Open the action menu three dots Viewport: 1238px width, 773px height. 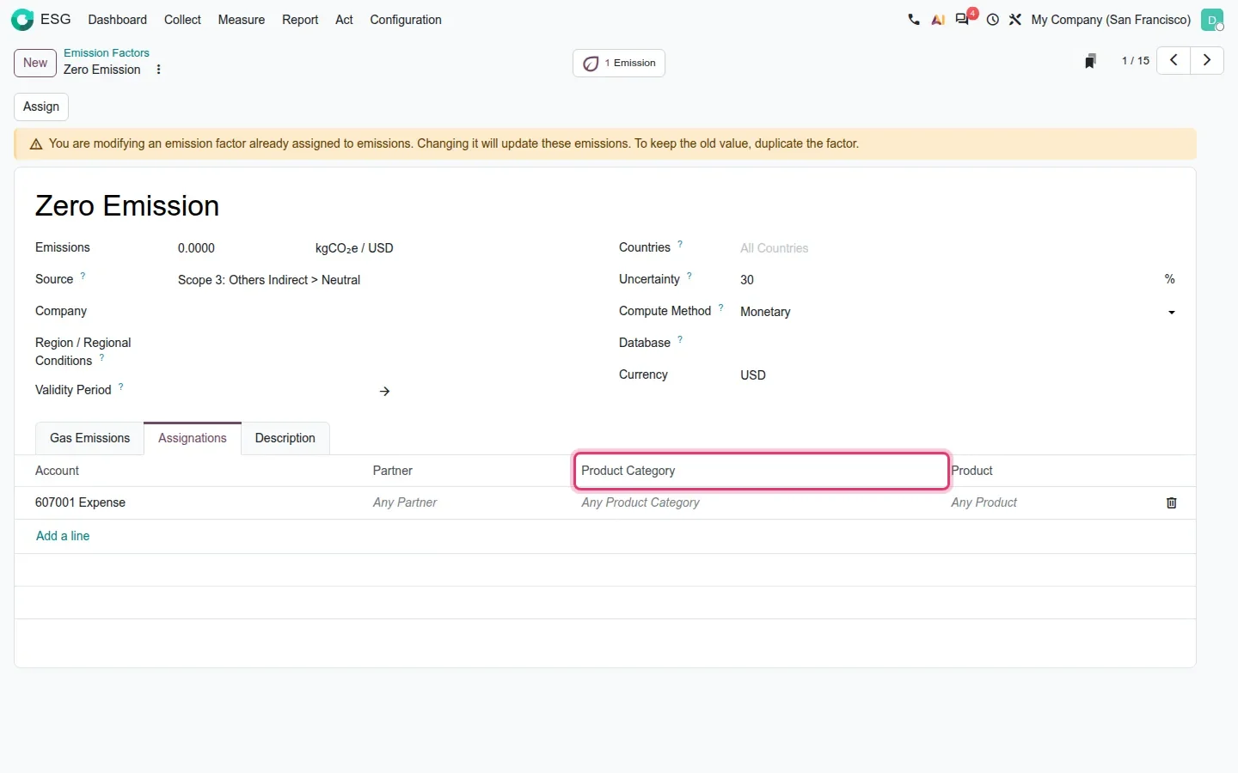point(158,70)
